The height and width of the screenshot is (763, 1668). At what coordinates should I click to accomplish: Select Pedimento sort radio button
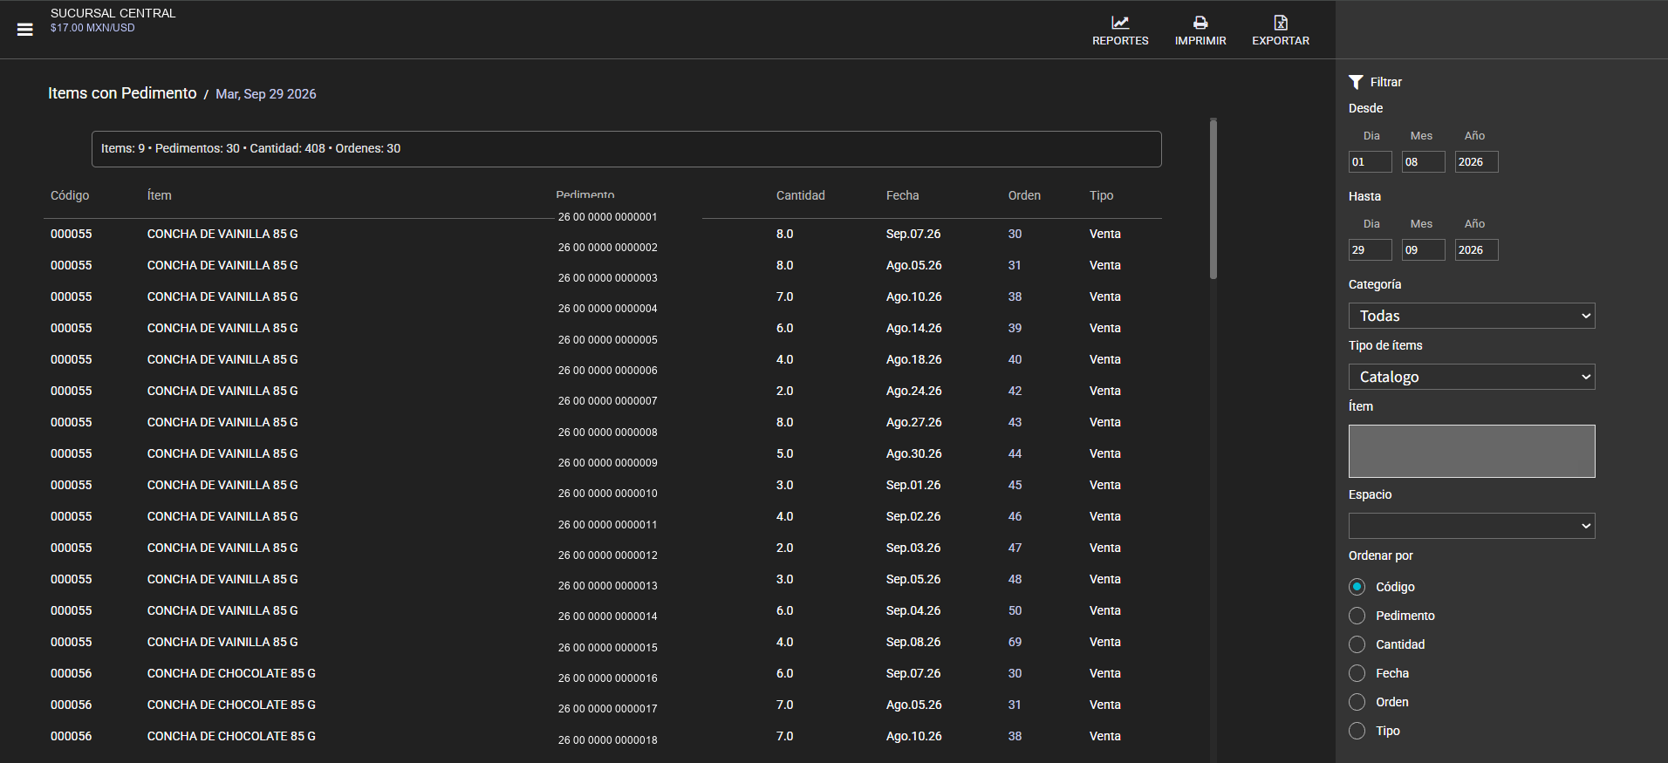tap(1357, 616)
